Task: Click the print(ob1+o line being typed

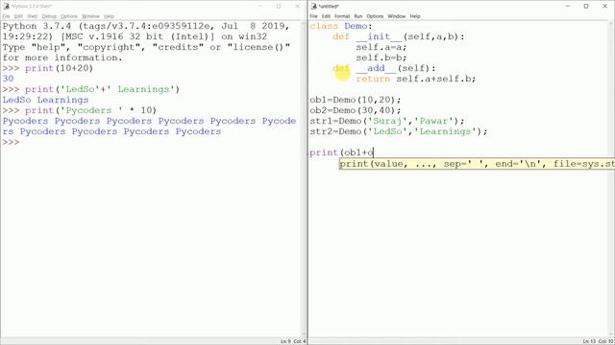Action: coord(342,152)
